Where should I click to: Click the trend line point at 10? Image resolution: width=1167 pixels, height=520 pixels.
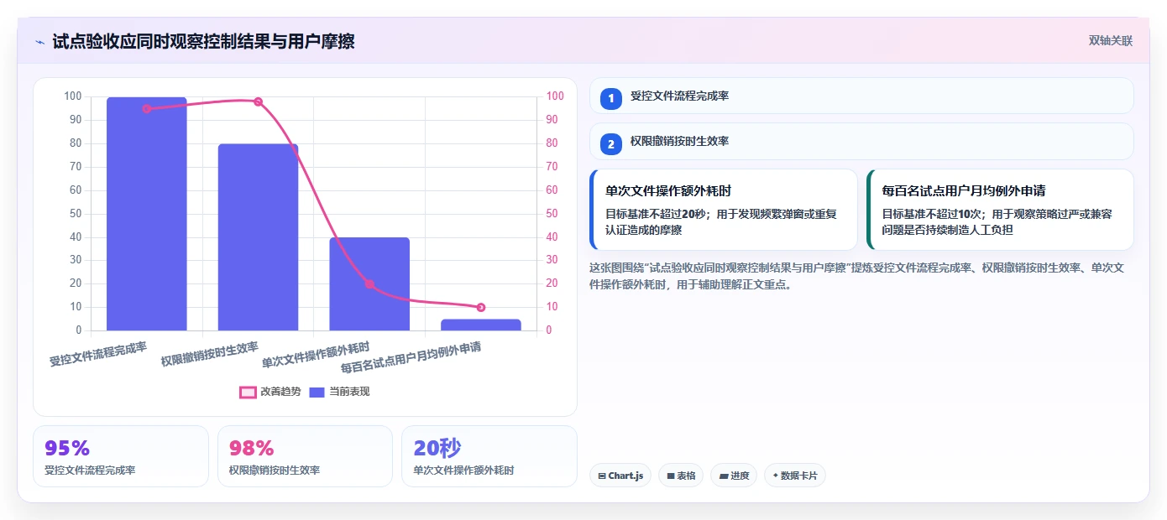[481, 307]
